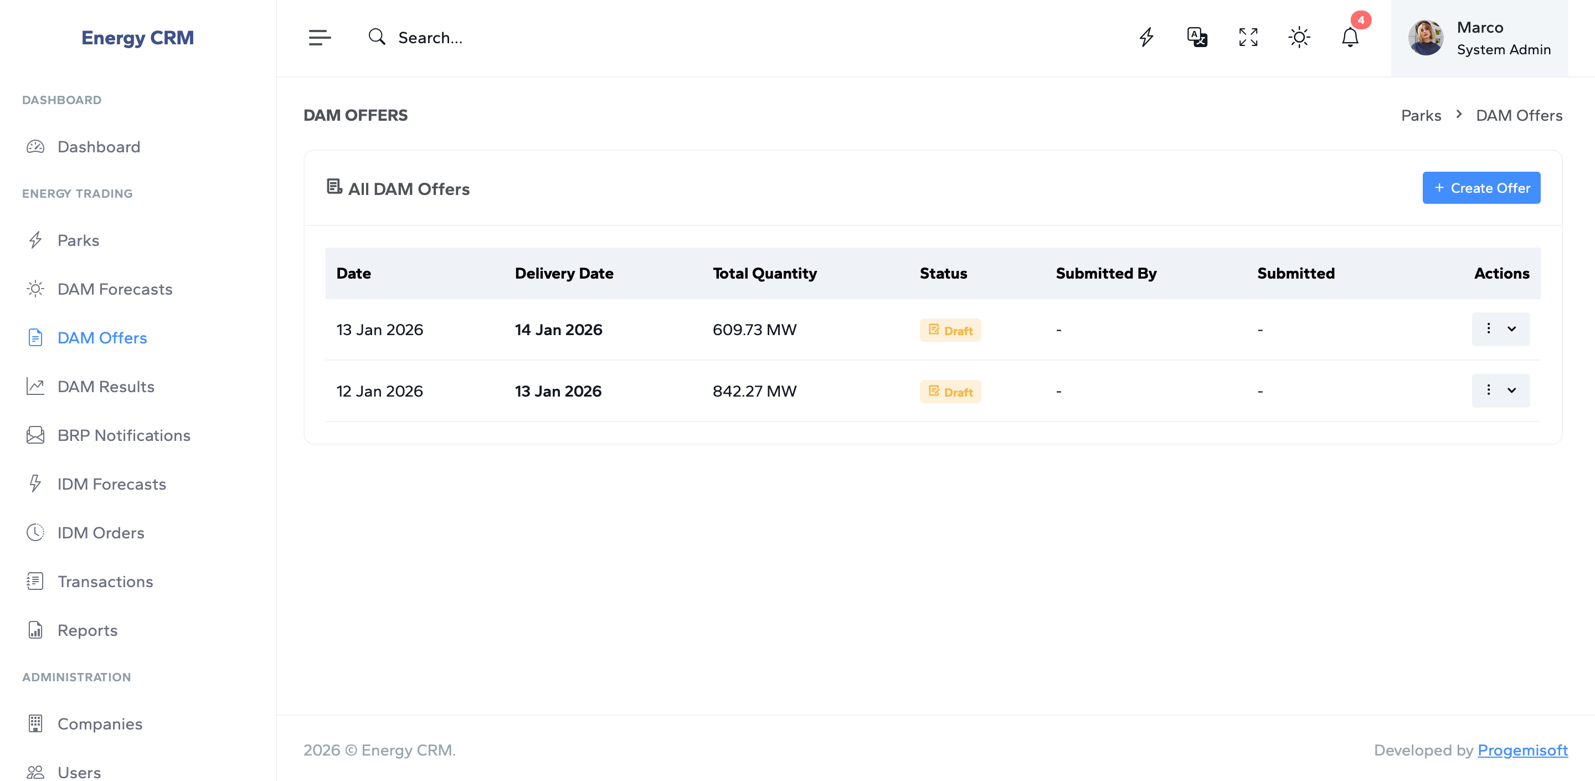Viewport: 1595px width, 781px height.
Task: Follow the Progemisoft footer link
Action: 1522,750
